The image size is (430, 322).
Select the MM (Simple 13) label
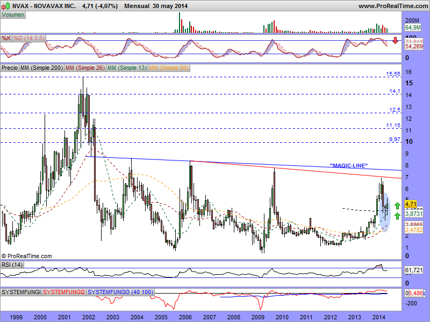click(x=127, y=68)
